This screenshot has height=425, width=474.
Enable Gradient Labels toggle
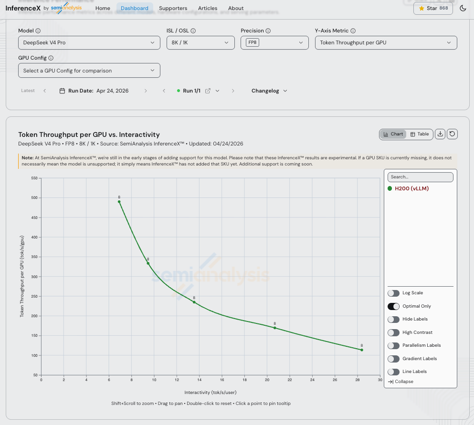click(x=393, y=359)
